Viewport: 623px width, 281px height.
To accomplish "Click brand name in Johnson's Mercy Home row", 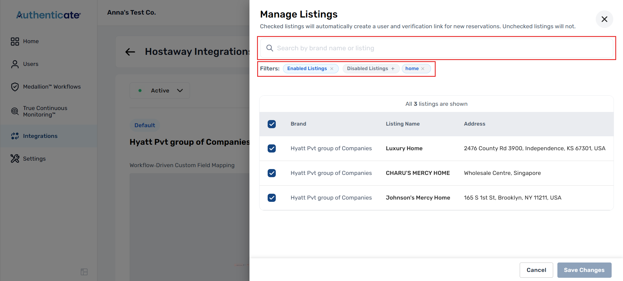I will click(x=331, y=198).
